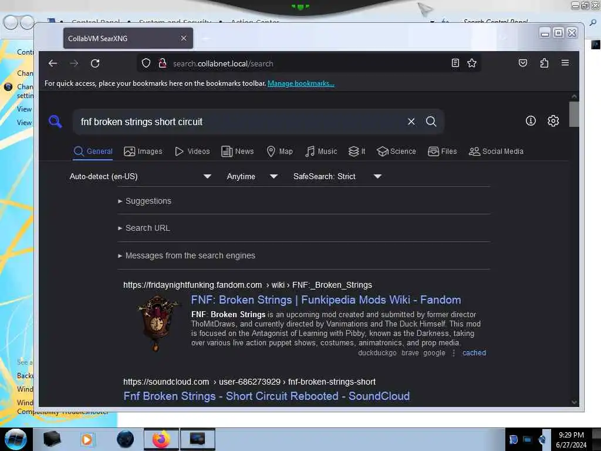Open the Auto-detect language dropdown
This screenshot has width=601, height=451.
[x=140, y=176]
